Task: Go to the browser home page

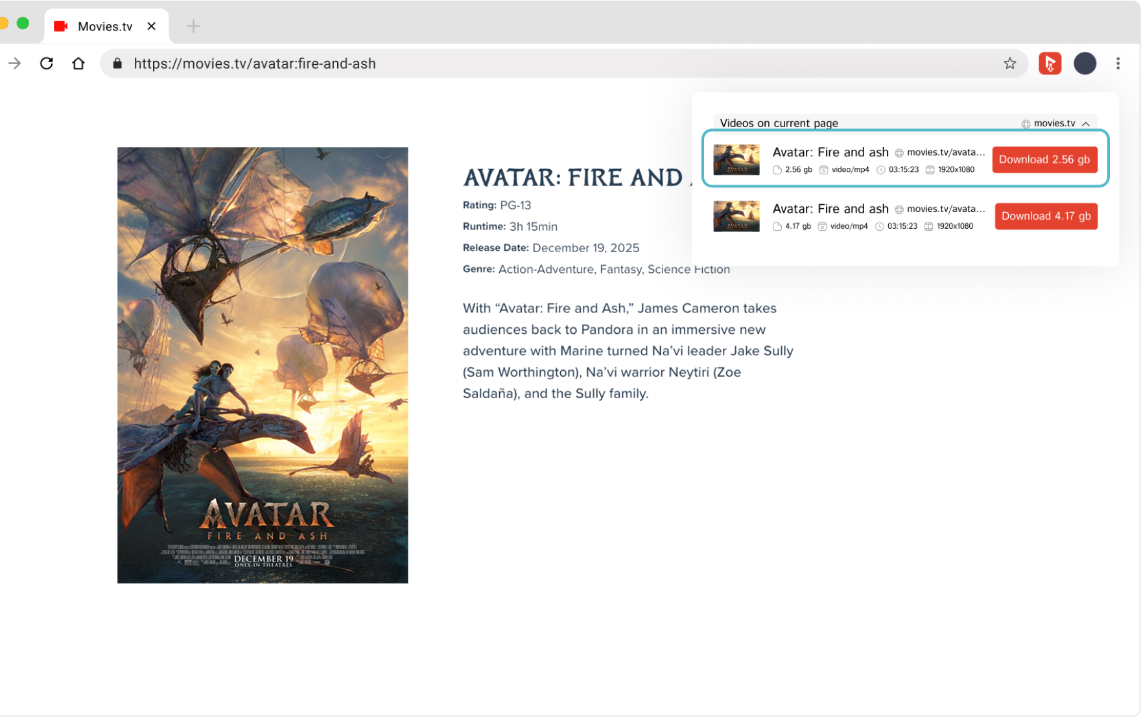Action: [x=78, y=64]
